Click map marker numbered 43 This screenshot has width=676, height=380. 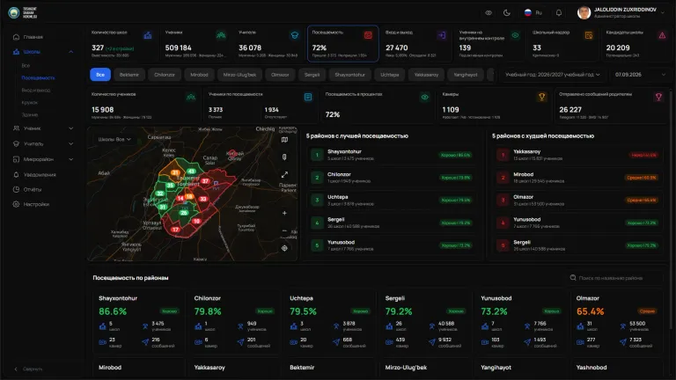click(x=191, y=172)
